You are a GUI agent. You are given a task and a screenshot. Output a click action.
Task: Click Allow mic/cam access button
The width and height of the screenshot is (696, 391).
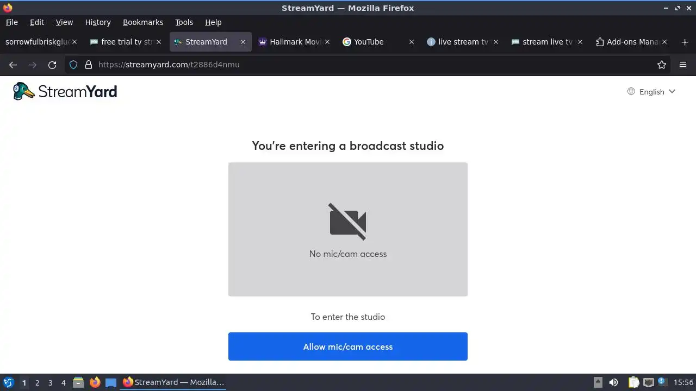tap(348, 346)
